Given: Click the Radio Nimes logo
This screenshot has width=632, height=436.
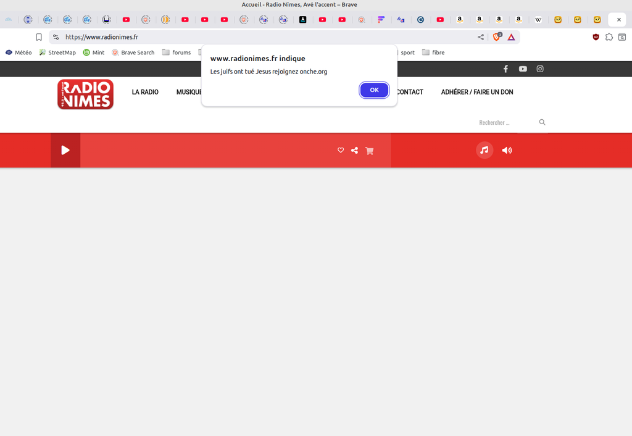Looking at the screenshot, I should tap(85, 94).
